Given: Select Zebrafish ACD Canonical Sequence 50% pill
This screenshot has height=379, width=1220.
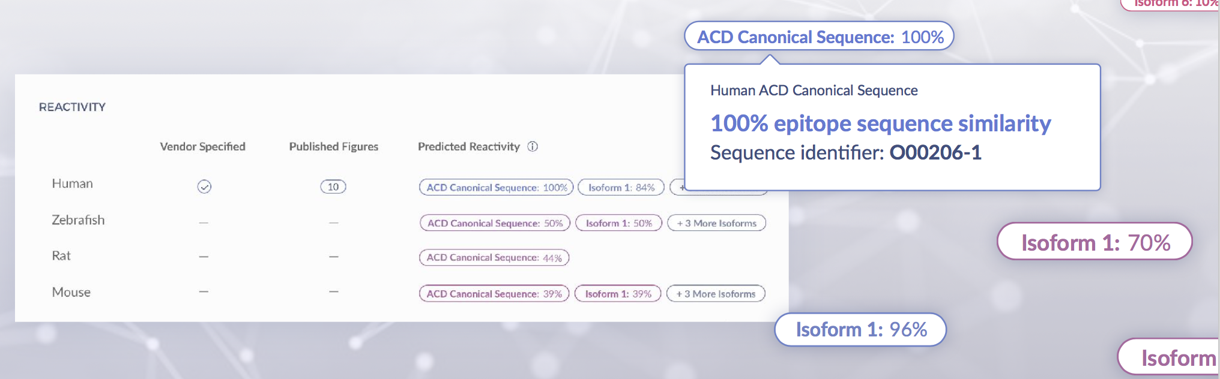Looking at the screenshot, I should 495,223.
